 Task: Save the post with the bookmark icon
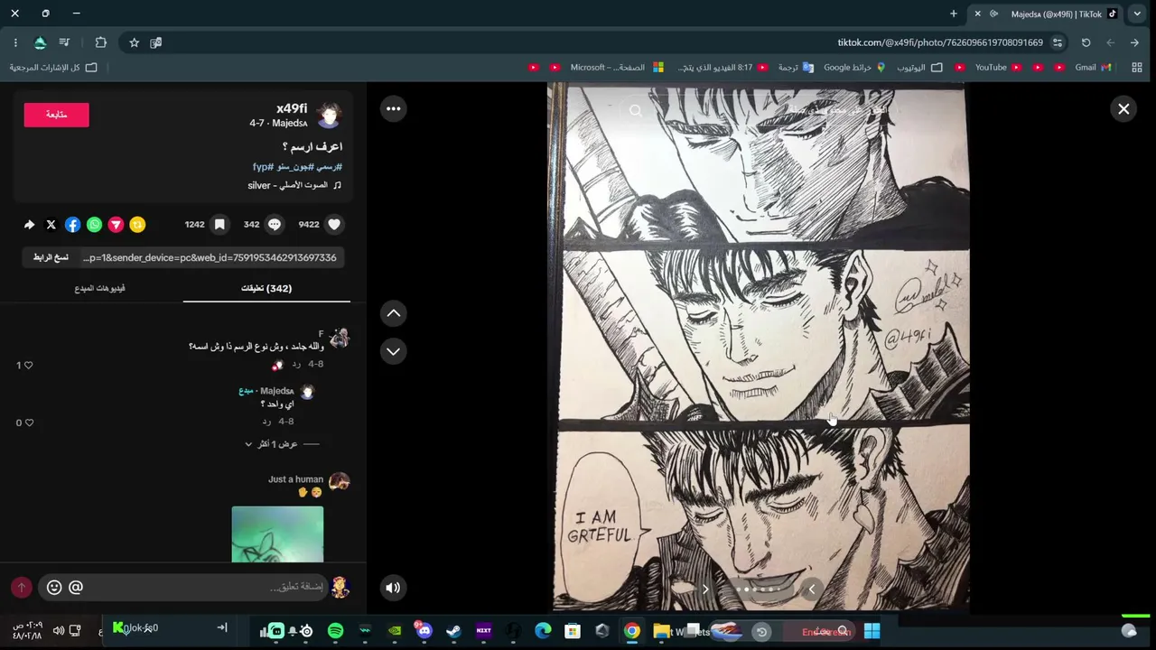pos(219,225)
